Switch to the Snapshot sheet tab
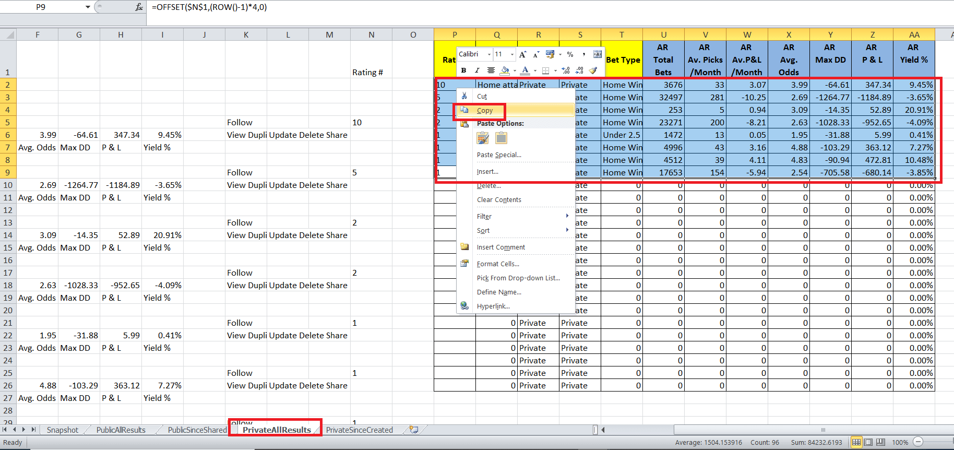This screenshot has height=450, width=954. [x=63, y=430]
